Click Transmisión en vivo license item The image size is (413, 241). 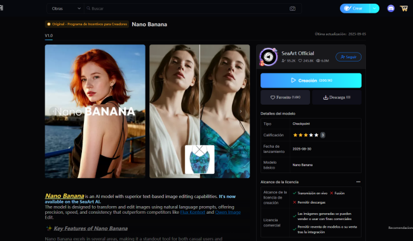310,193
